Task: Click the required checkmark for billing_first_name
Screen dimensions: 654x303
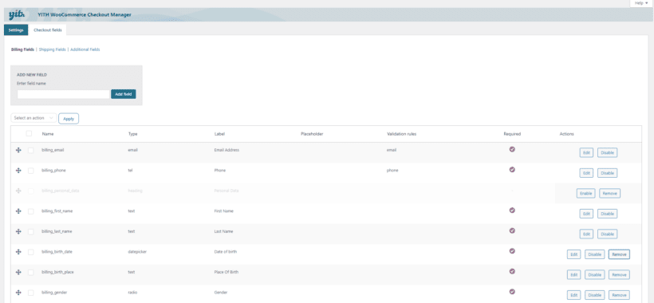Action: coord(512,210)
